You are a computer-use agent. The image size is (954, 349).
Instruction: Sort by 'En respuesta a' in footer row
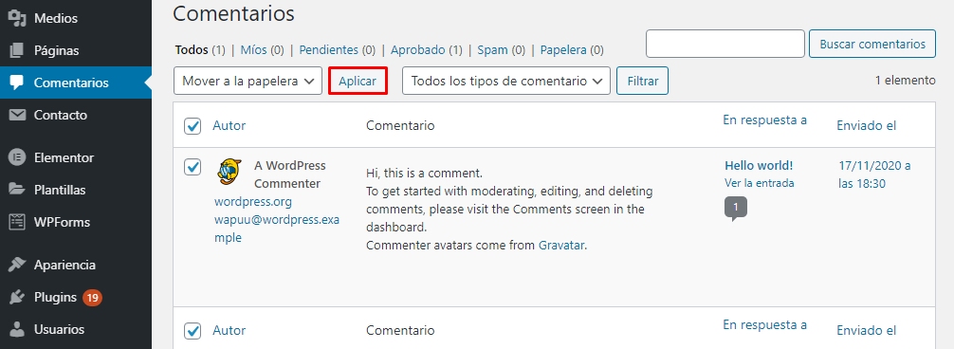pyautogui.click(x=764, y=324)
